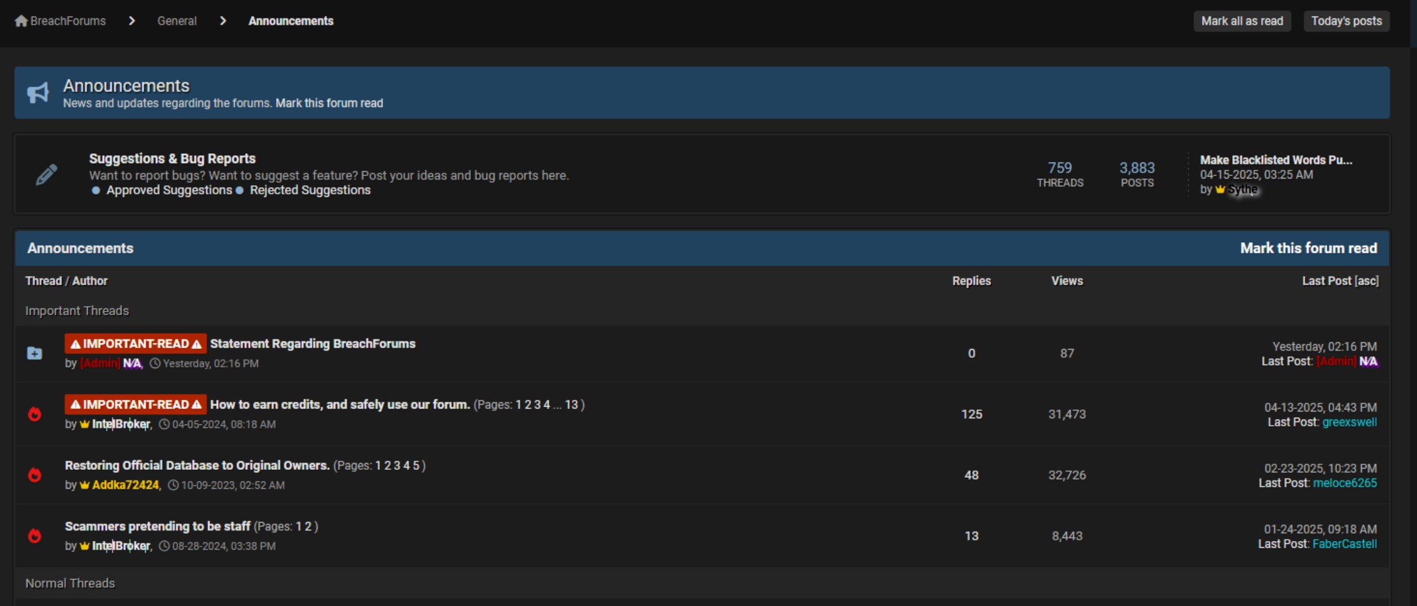This screenshot has height=606, width=1417.
Task: Click replies count 125
Action: [971, 415]
